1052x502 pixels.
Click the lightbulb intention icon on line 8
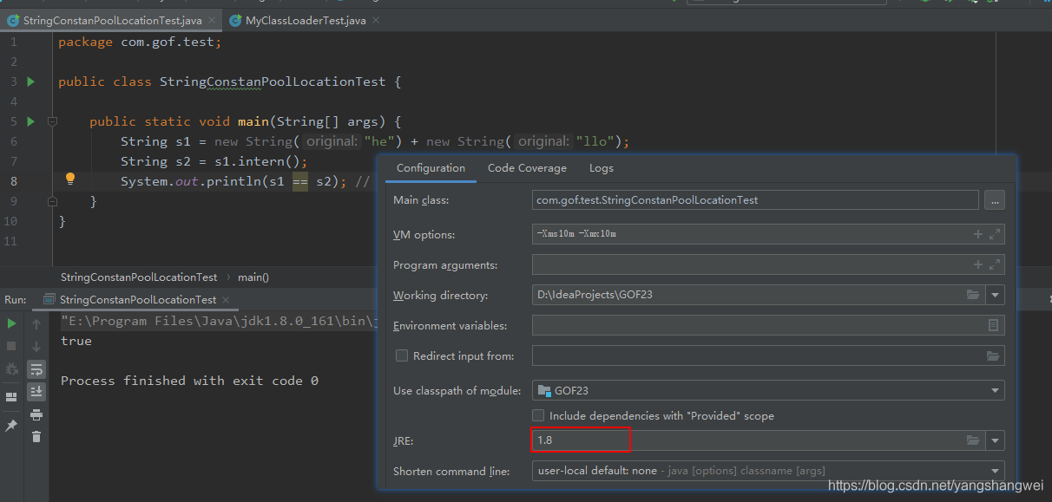pos(70,179)
